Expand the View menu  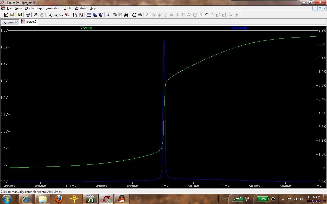pyautogui.click(x=18, y=8)
